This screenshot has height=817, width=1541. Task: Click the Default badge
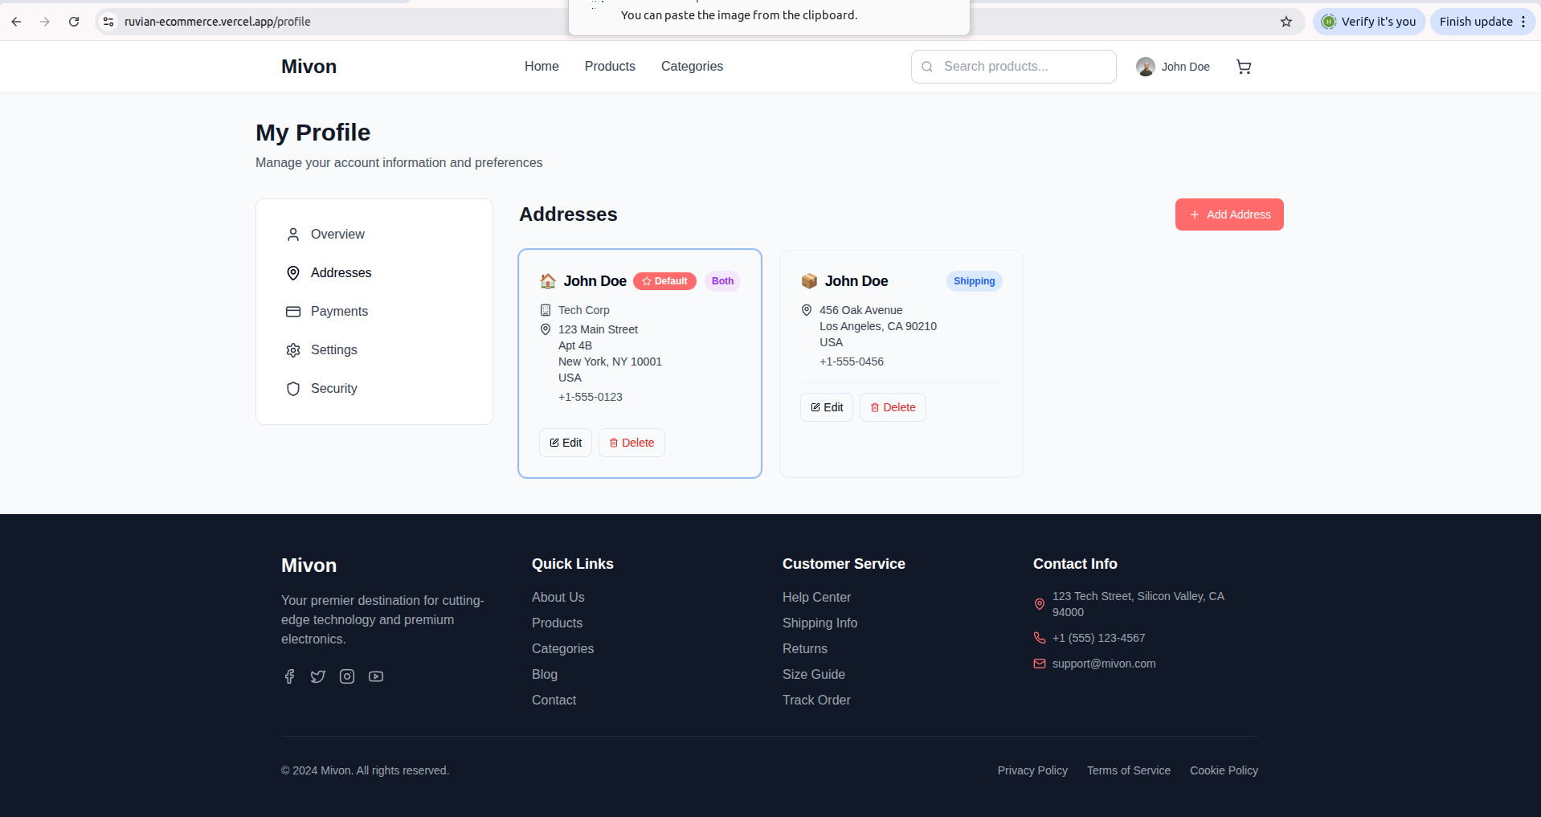pos(664,281)
